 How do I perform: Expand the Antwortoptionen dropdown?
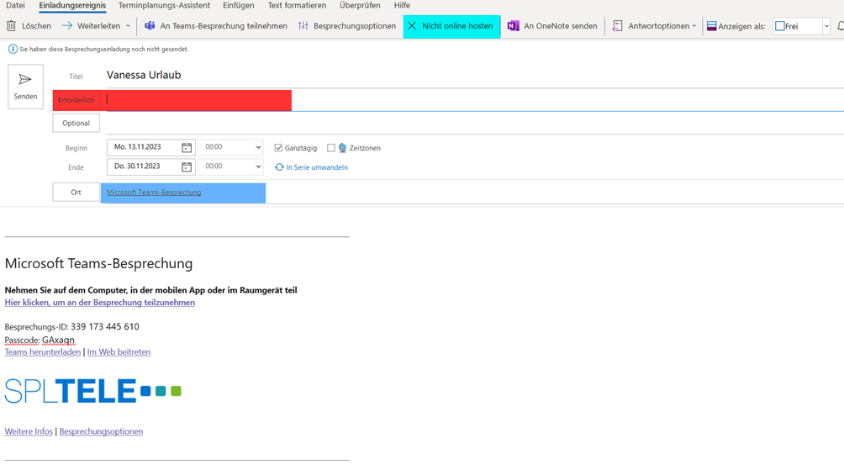[694, 26]
